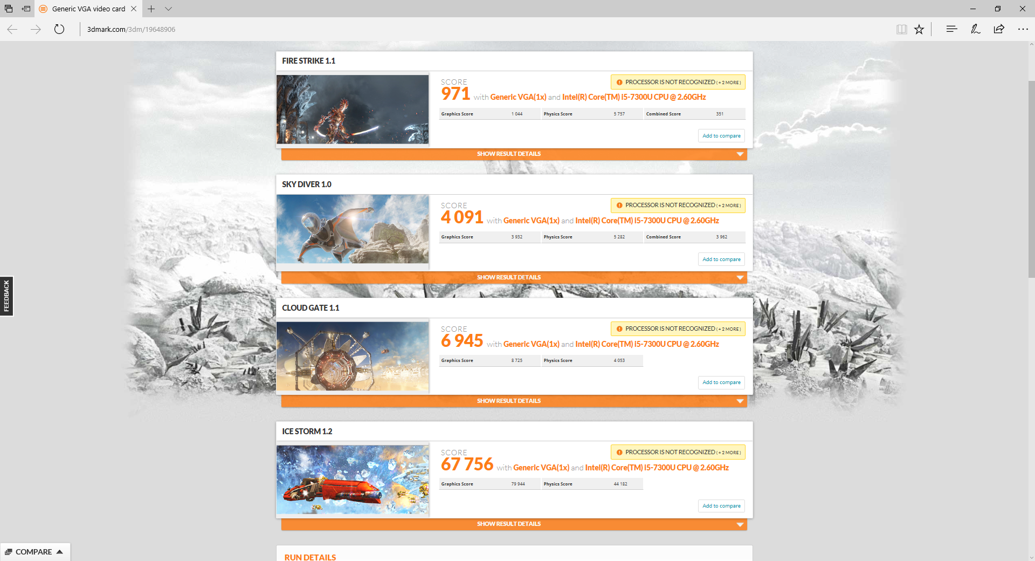Open the Edge Hub panel
Viewport: 1035px width, 561px height.
coord(951,29)
